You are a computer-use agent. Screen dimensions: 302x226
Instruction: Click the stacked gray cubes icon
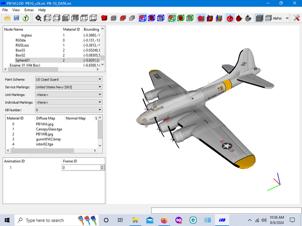pos(132,18)
